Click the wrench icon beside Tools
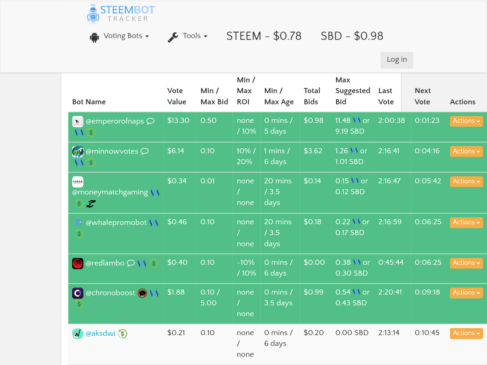Viewport: 487px width, 365px height. coord(173,37)
